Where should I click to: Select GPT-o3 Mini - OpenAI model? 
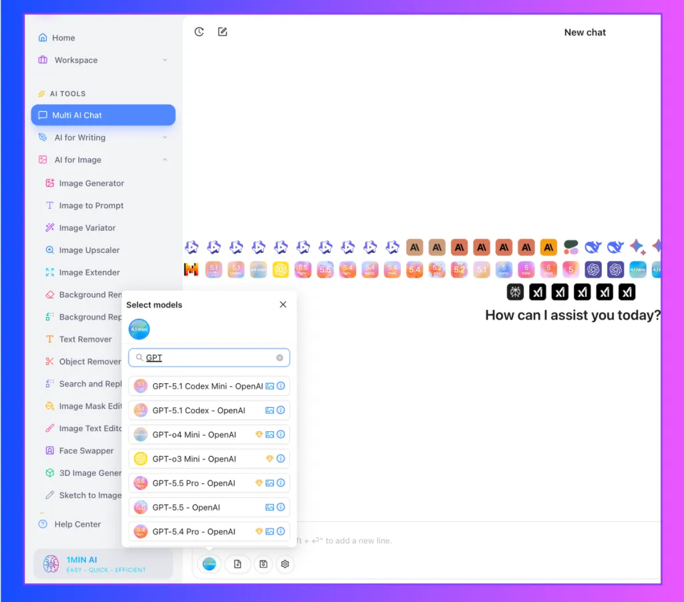[x=209, y=459]
